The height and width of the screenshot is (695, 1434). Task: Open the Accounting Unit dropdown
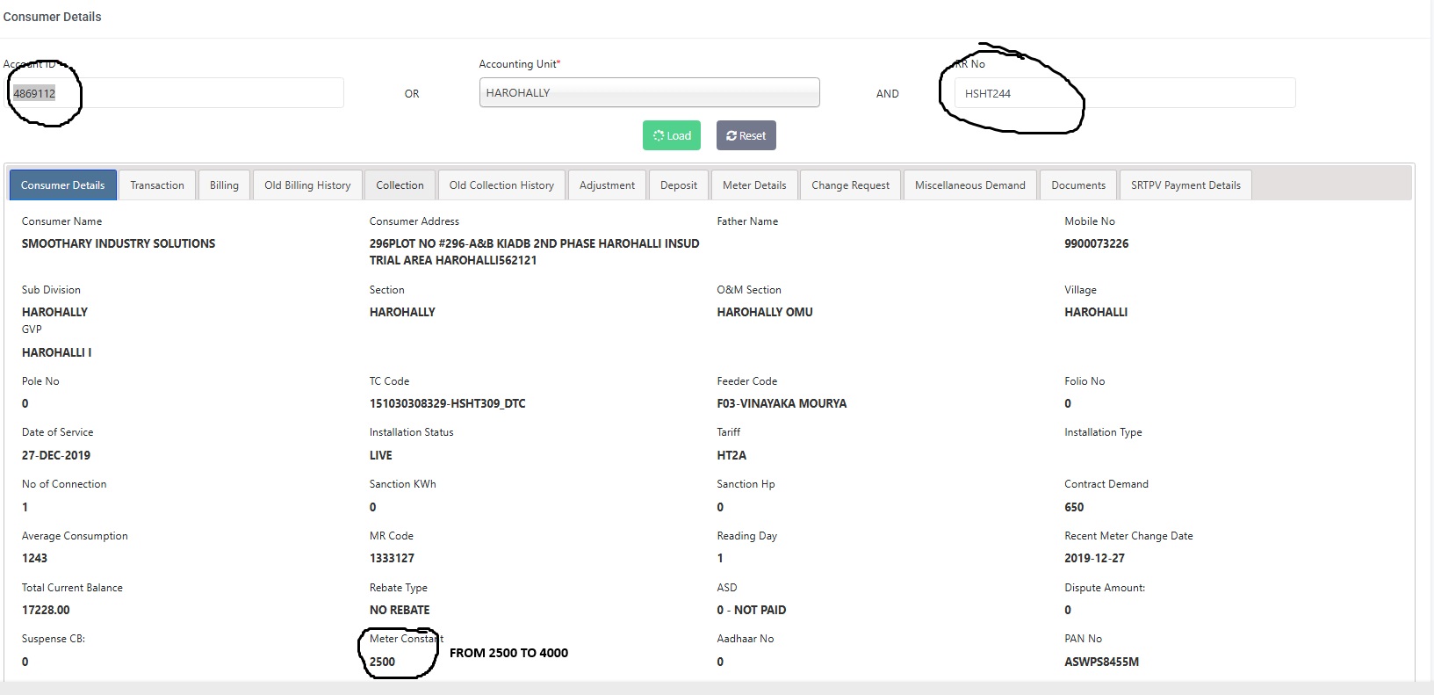click(x=650, y=92)
